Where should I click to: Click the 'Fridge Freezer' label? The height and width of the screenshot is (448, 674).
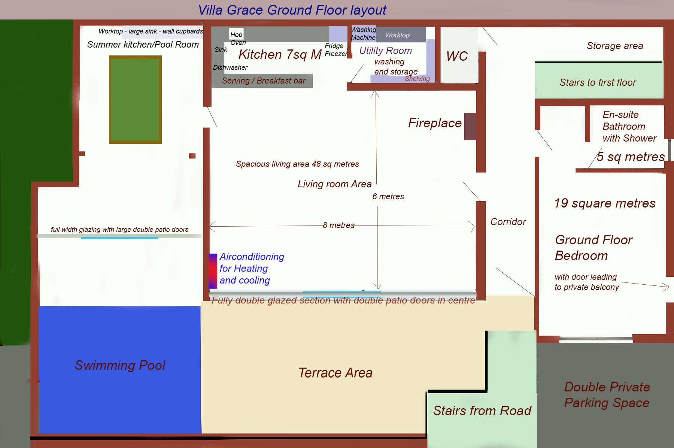coord(336,50)
